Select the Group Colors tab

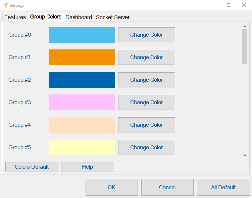point(46,17)
